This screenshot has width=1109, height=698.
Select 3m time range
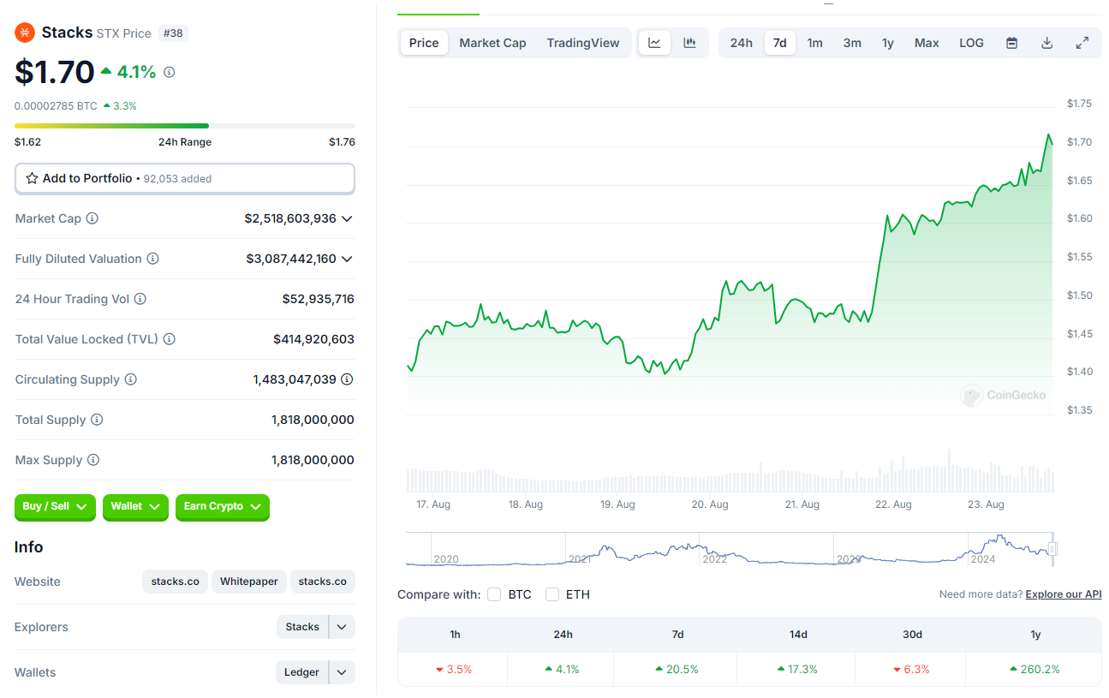[852, 43]
